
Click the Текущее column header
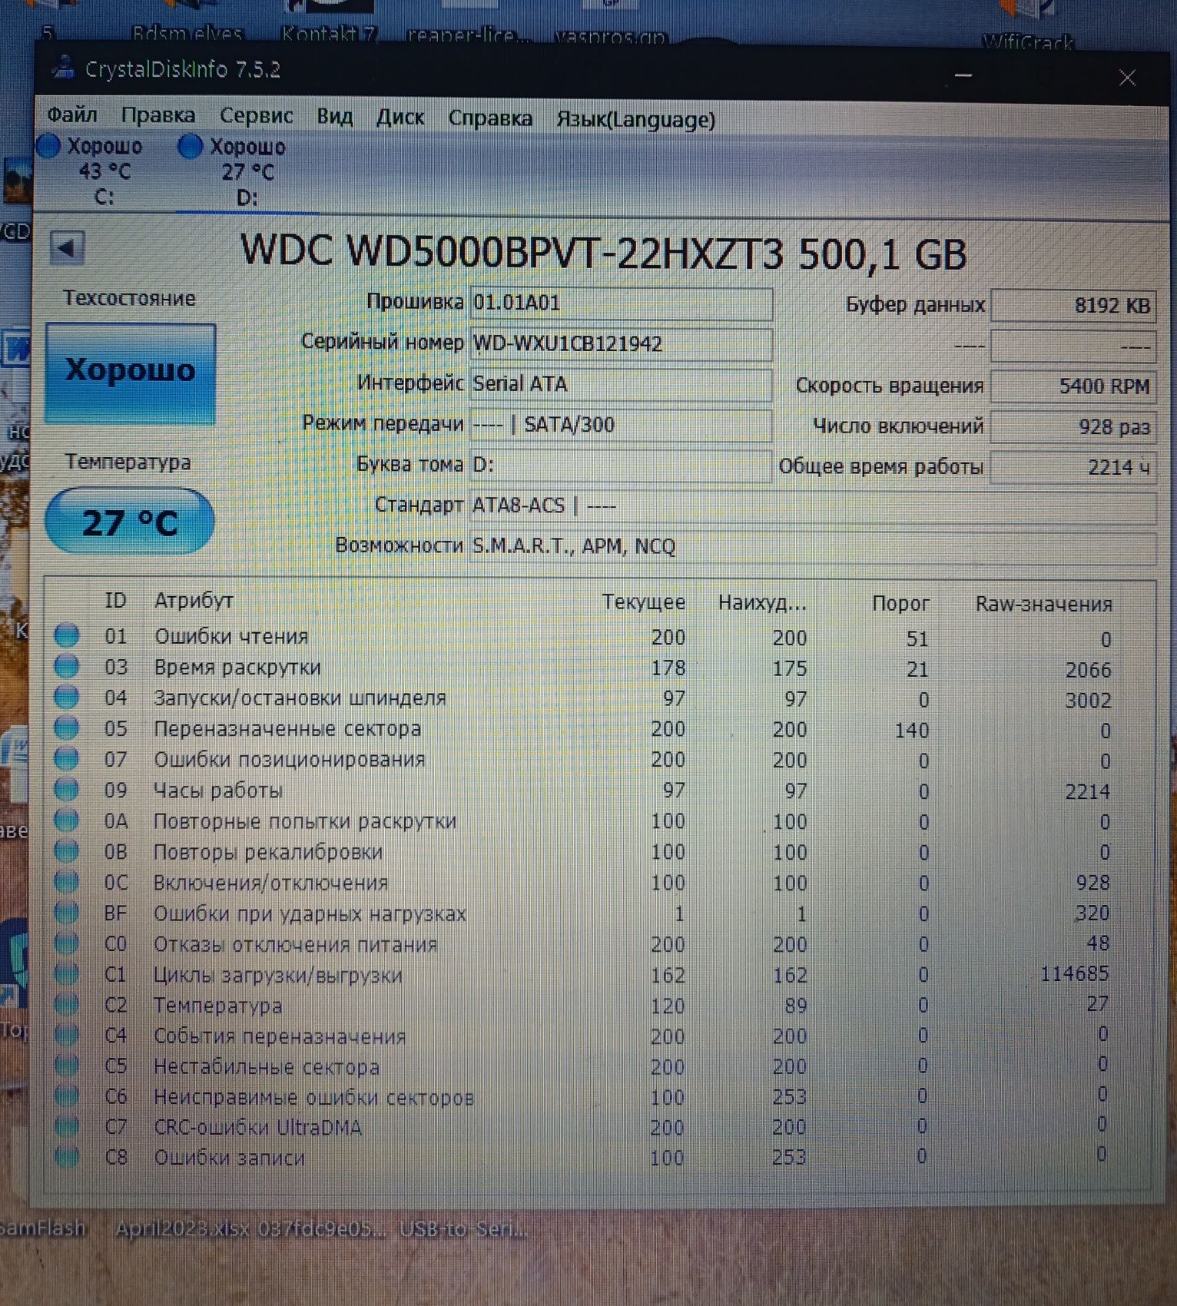pyautogui.click(x=644, y=602)
